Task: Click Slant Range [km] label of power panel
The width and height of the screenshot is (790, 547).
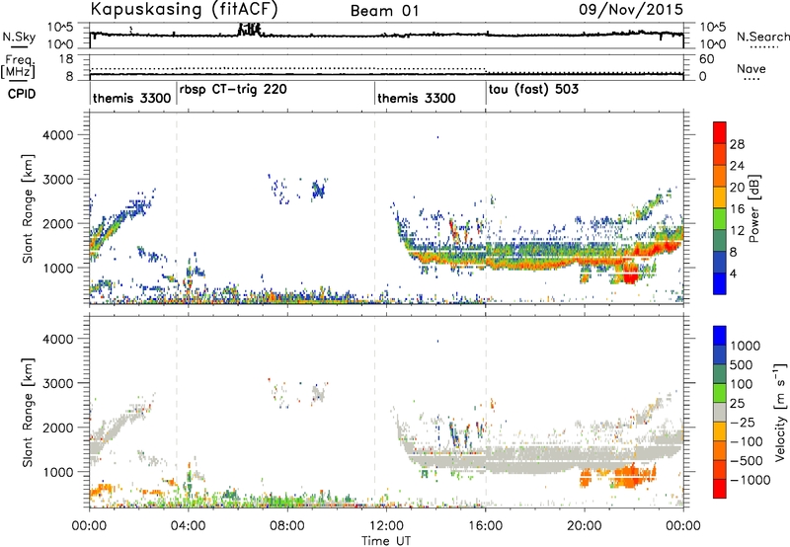Action: [28, 208]
